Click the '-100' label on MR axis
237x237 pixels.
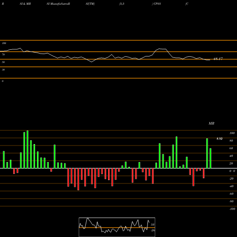(x=232, y=209)
